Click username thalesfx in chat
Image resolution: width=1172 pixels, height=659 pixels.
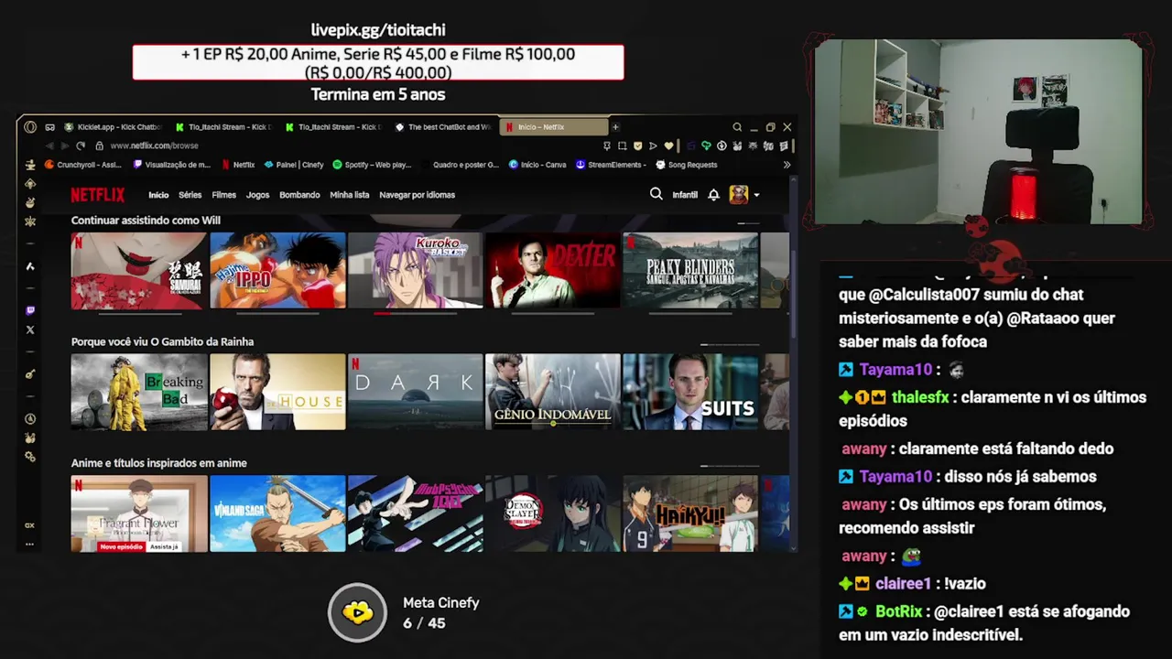(920, 397)
